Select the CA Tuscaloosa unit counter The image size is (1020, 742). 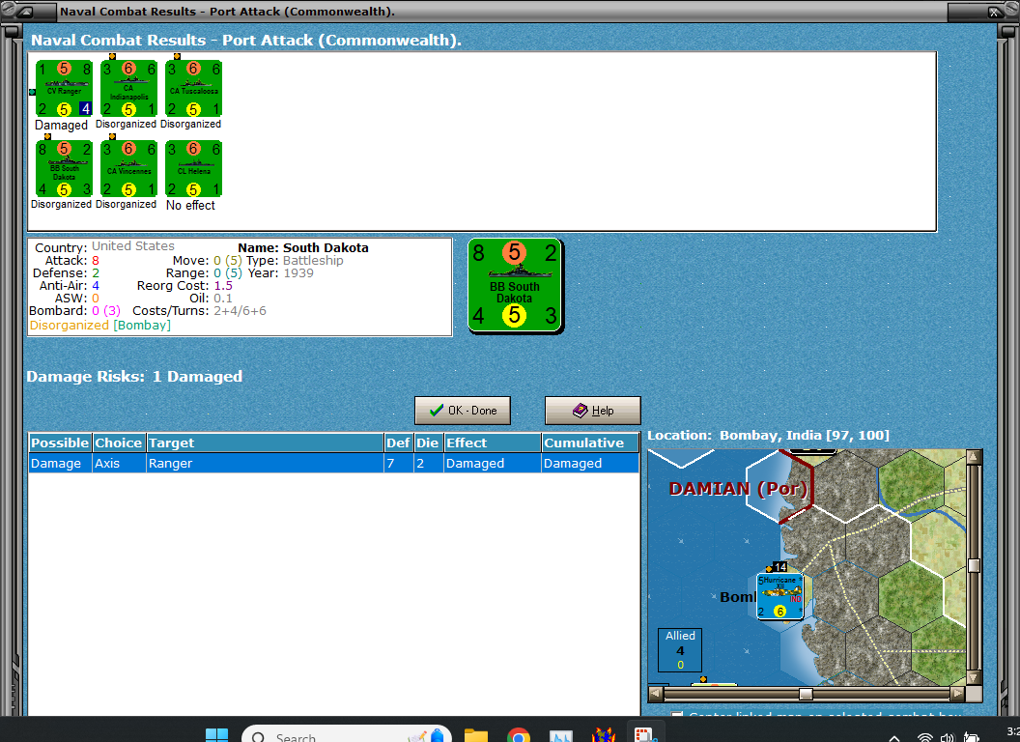(194, 89)
